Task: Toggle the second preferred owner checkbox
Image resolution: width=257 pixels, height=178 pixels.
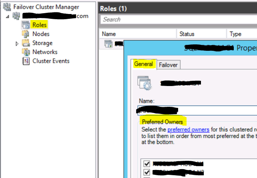Action: click(x=147, y=172)
